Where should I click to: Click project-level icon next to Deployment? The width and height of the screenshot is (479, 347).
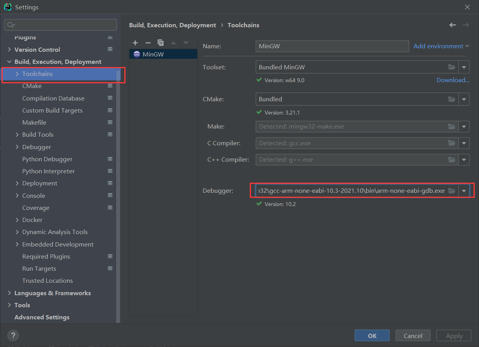[110, 183]
